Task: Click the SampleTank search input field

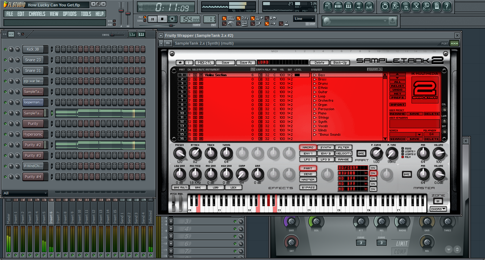Action: 402,134
